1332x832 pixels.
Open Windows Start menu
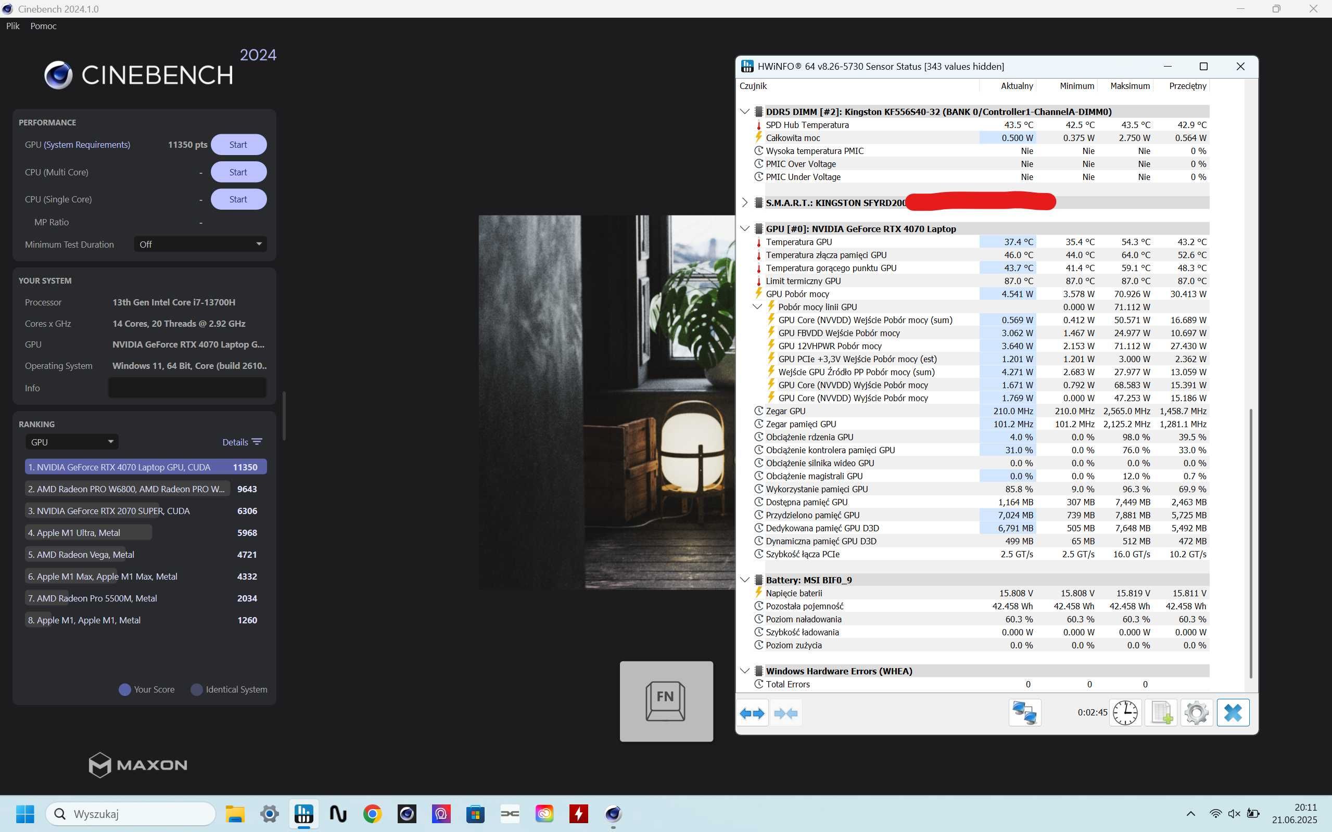26,814
